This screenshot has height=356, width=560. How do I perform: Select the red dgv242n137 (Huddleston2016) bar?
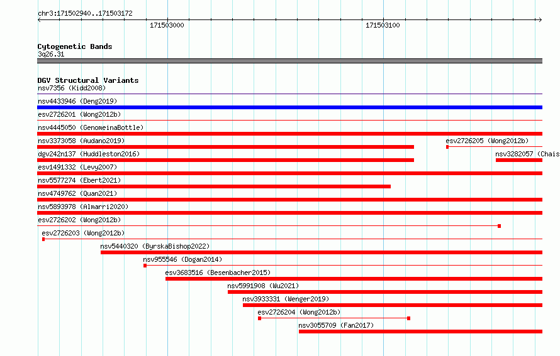225,160
